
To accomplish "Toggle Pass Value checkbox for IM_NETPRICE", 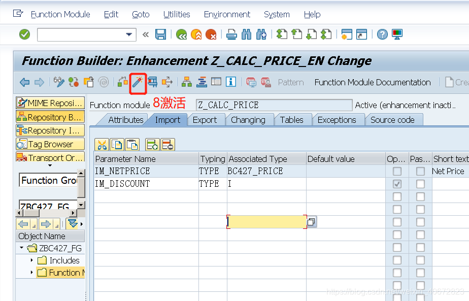I will [420, 172].
